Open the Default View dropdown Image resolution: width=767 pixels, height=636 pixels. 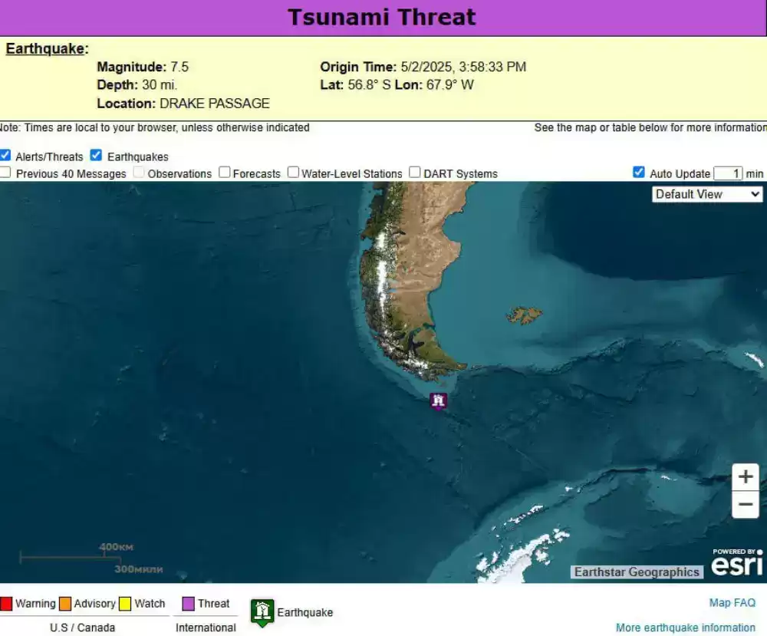pos(706,194)
